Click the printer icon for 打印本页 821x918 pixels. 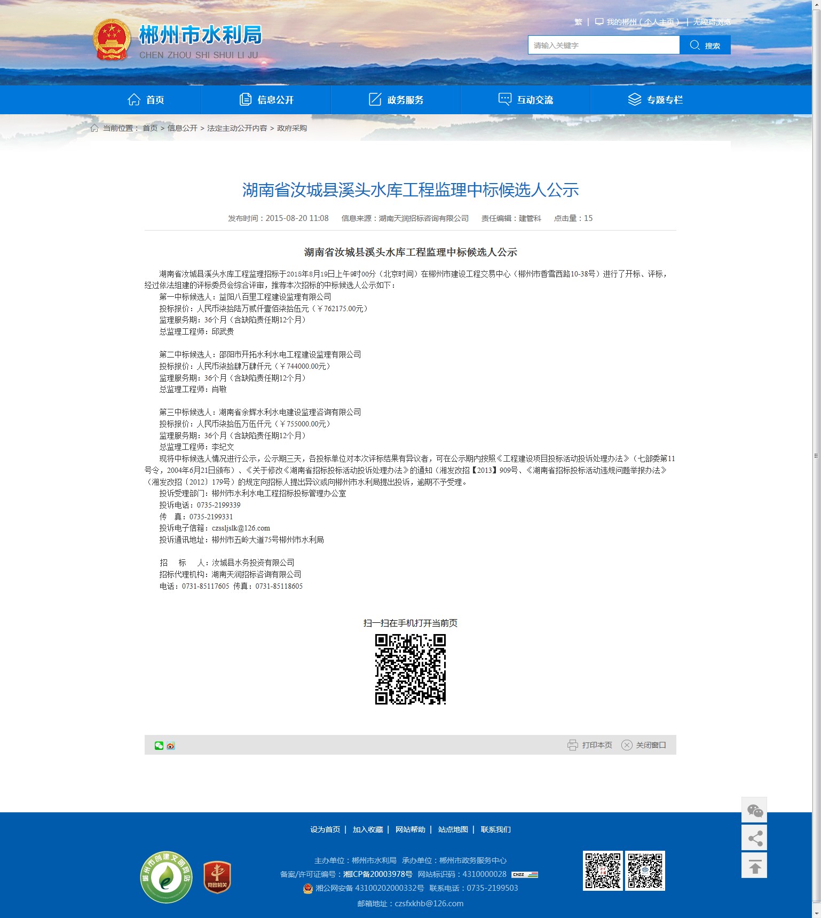572,745
